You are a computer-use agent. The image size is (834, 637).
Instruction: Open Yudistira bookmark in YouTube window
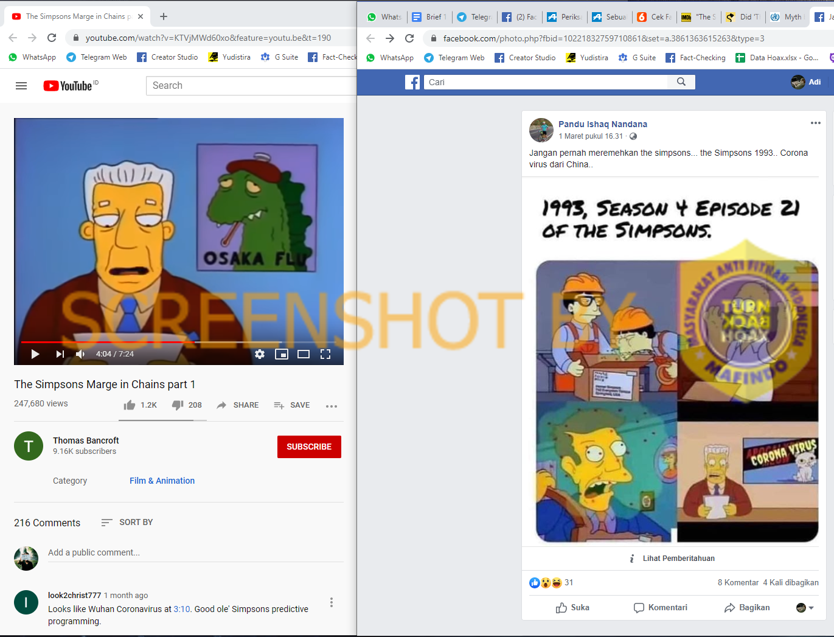pos(229,57)
